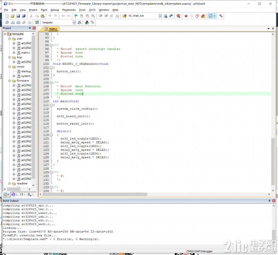
Task: Disable all breakpoints icon
Action: click(x=197, y=16)
